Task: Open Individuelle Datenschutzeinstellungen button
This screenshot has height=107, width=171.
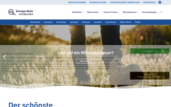Action: click(150, 76)
